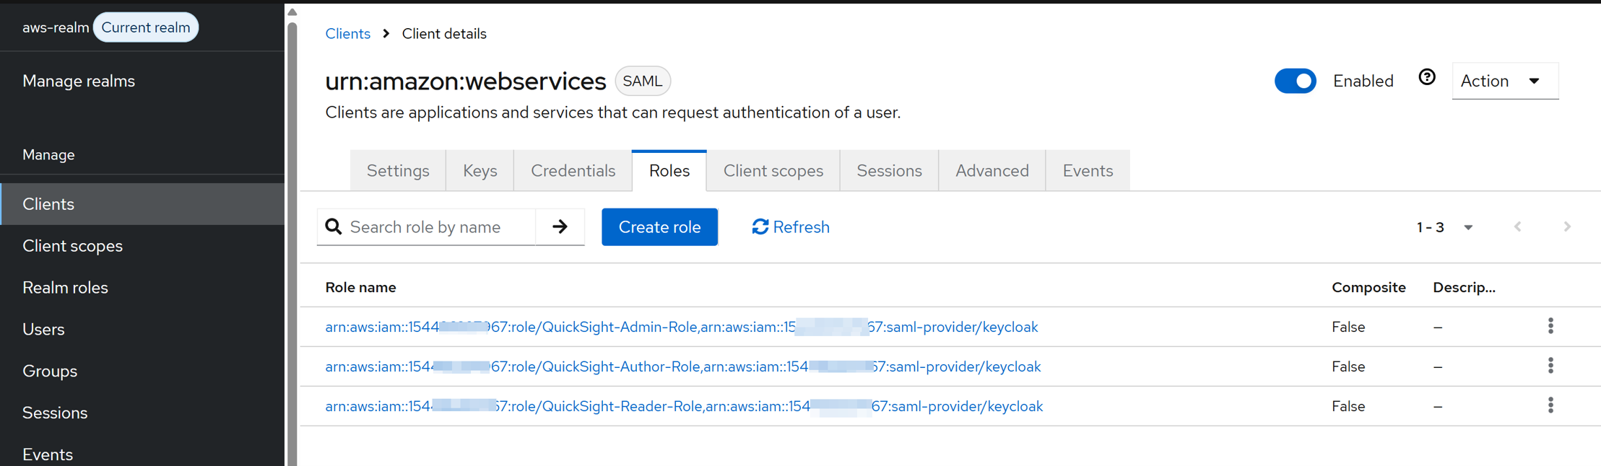This screenshot has width=1601, height=466.
Task: Click the Role name column header
Action: pyautogui.click(x=360, y=287)
